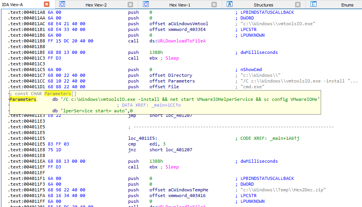Click the LPCSTR comment at 004011B1

point(248,29)
